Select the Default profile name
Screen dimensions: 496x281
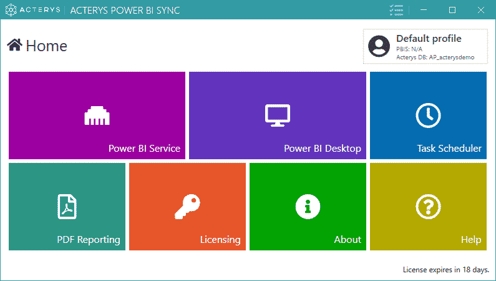tap(429, 39)
